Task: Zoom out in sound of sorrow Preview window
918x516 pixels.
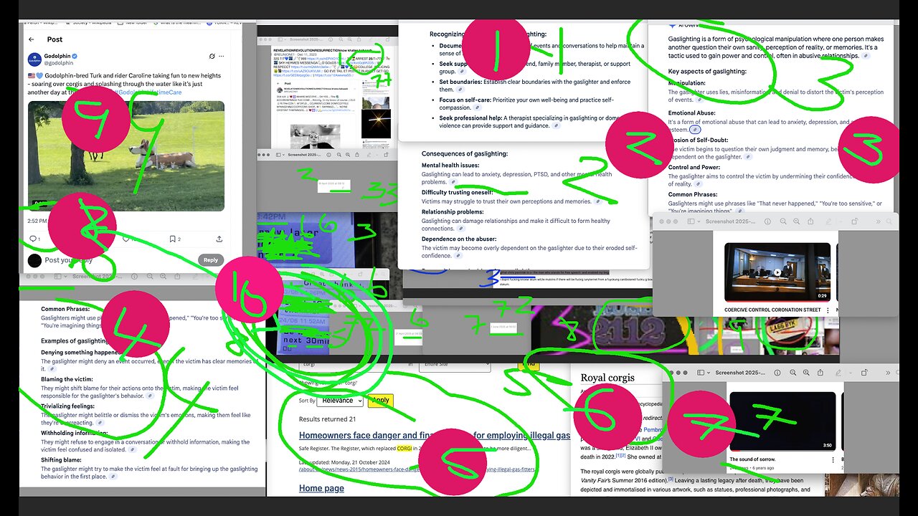Action: point(793,373)
